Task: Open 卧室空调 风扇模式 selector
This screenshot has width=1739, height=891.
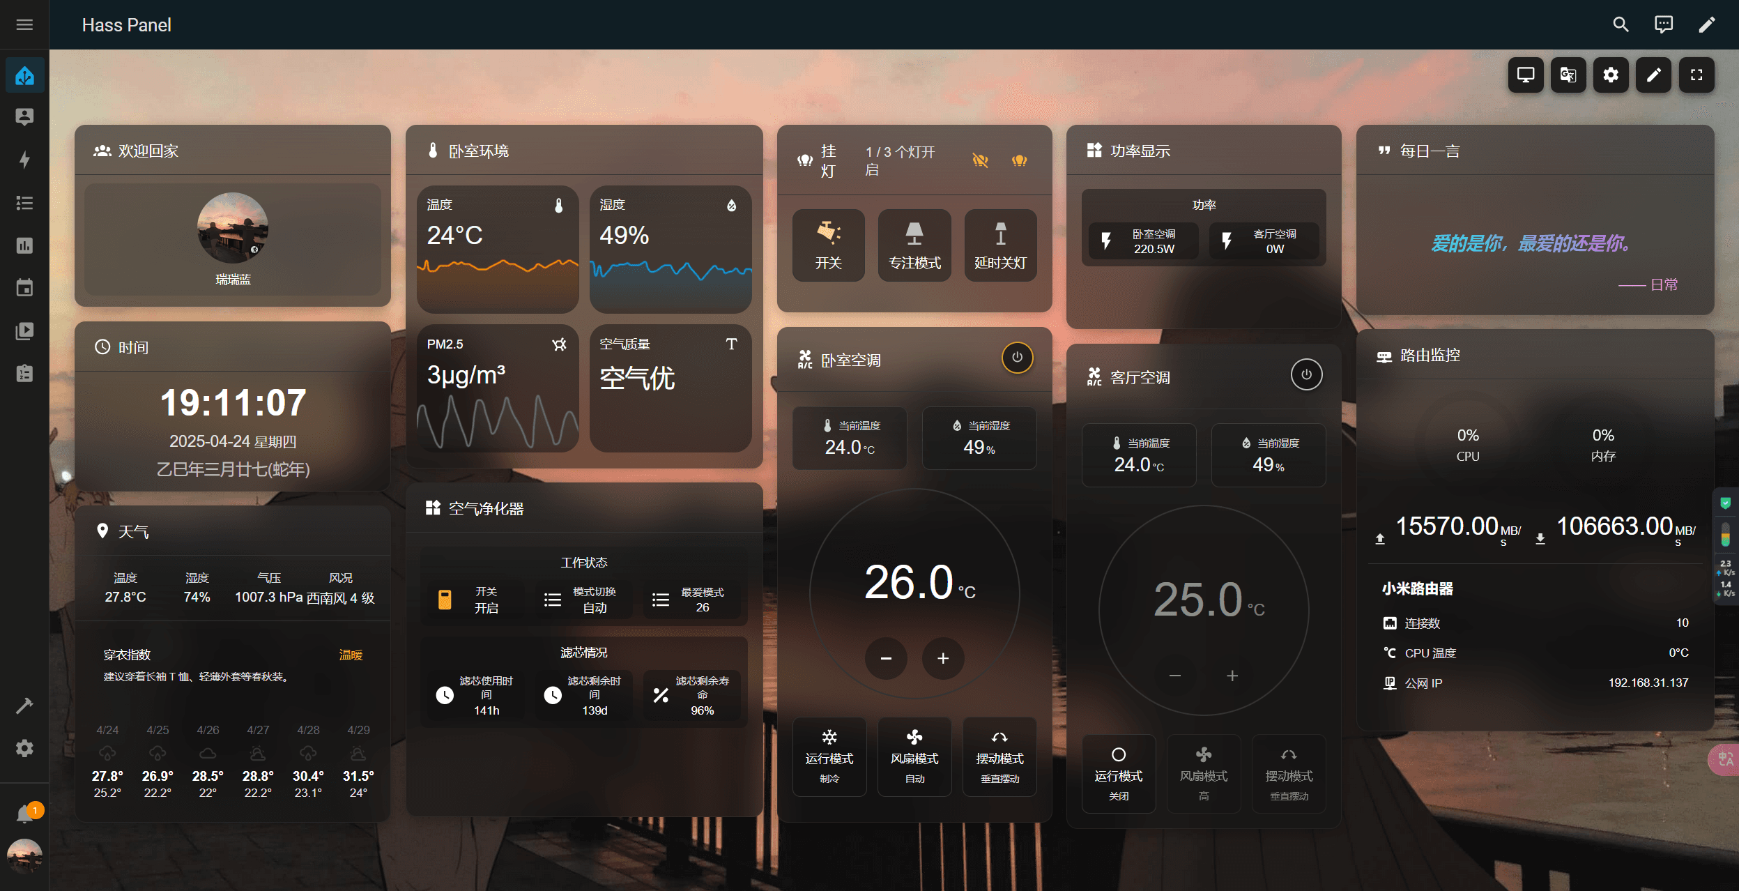Action: 914,756
